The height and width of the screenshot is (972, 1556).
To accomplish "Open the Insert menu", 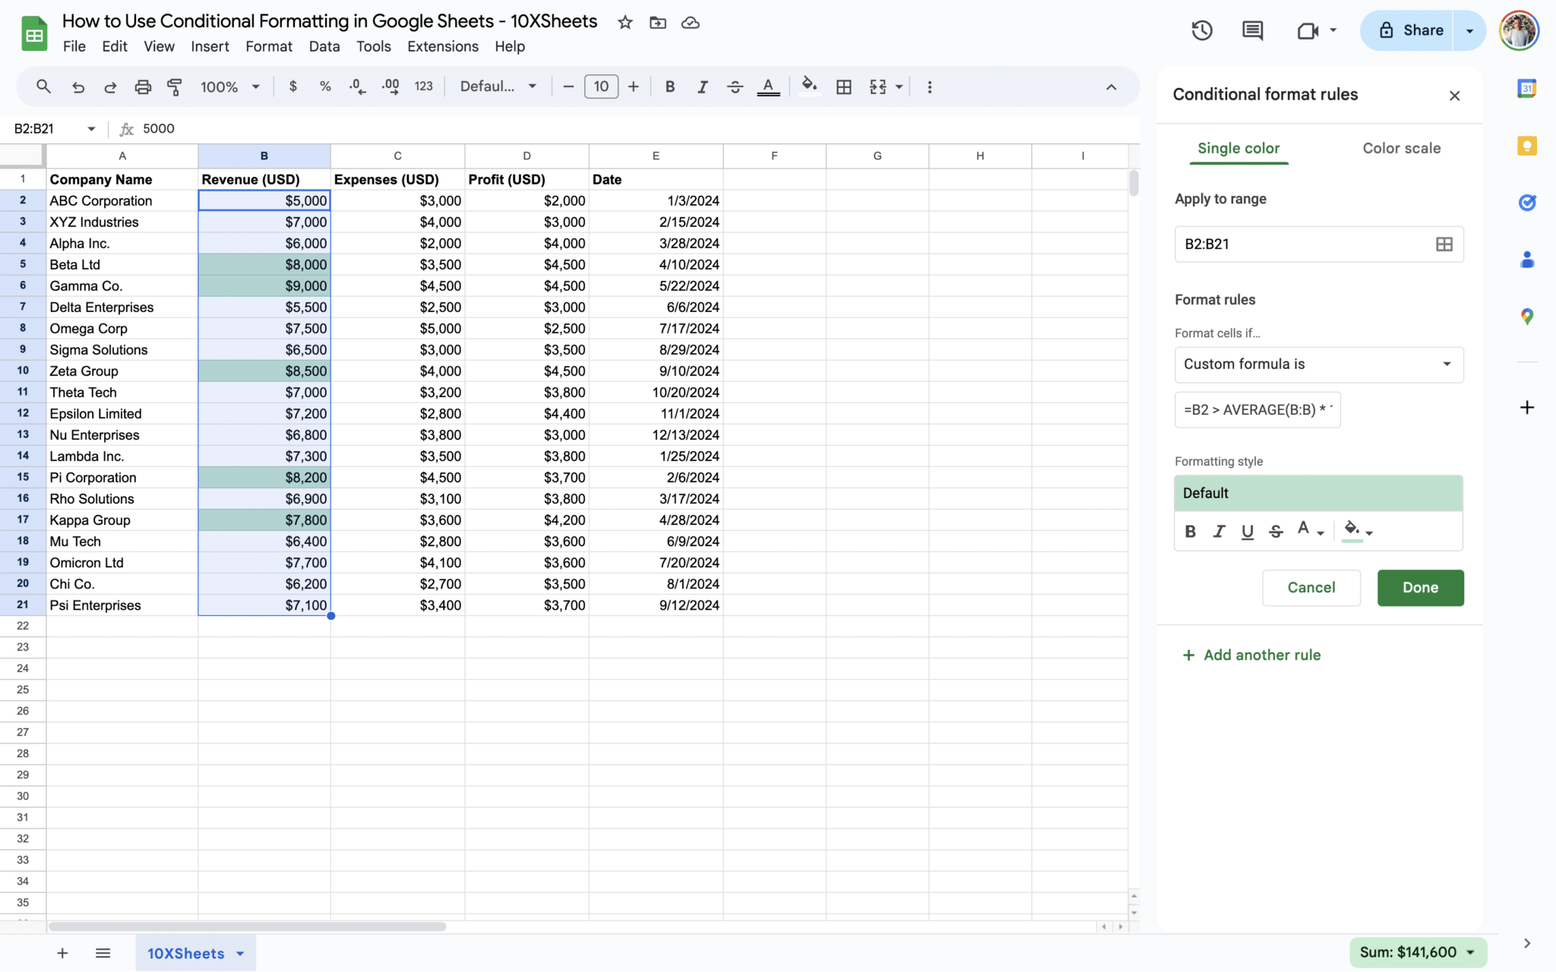I will click(210, 46).
